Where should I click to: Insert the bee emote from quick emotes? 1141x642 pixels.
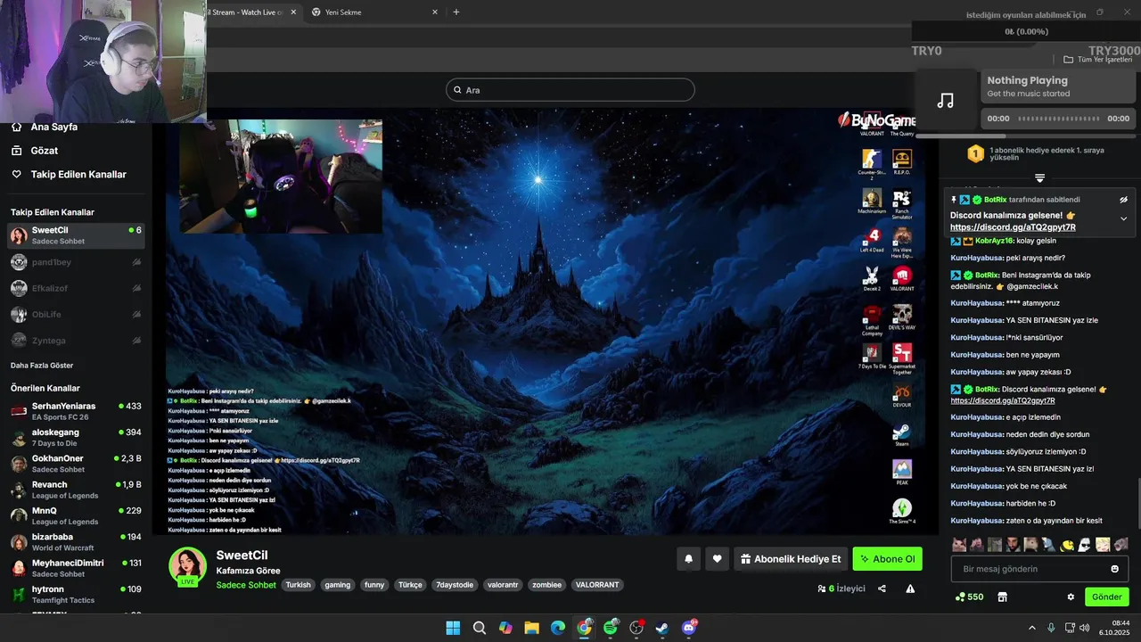pos(1067,544)
